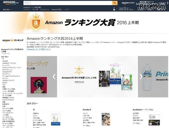169x128 pixels.
Task: Click the おやすみ、ロジャー book cover in carousel
Action: pyautogui.click(x=116, y=73)
